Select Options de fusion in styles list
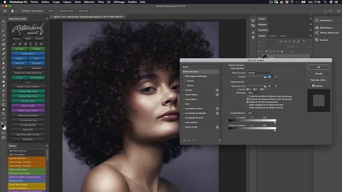 [x=201, y=71]
